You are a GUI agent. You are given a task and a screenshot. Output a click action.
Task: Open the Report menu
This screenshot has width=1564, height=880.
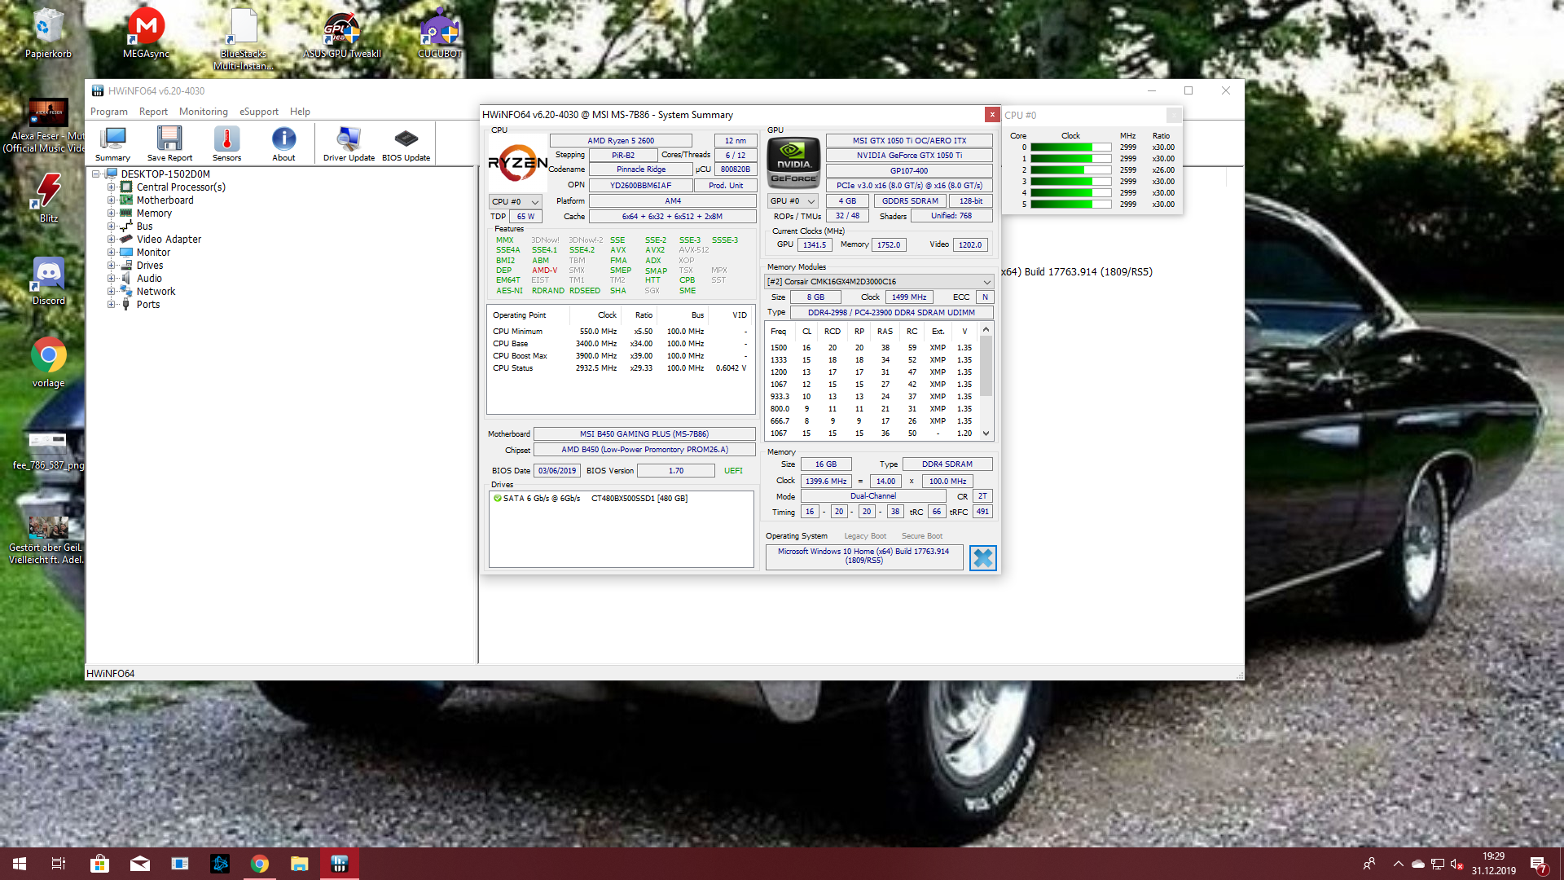point(153,112)
